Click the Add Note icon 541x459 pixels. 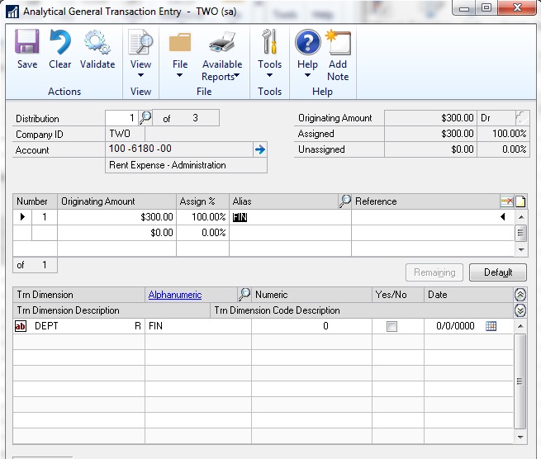pyautogui.click(x=338, y=42)
